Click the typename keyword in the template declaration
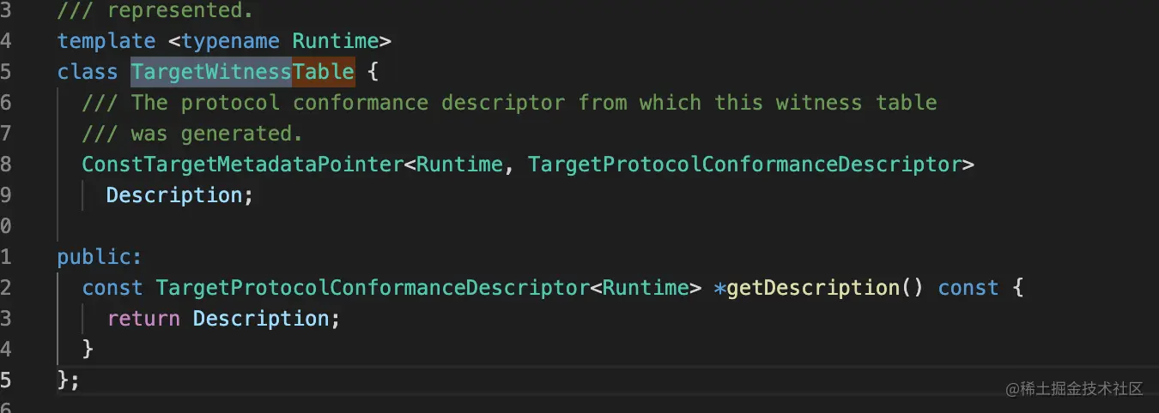 (x=230, y=40)
